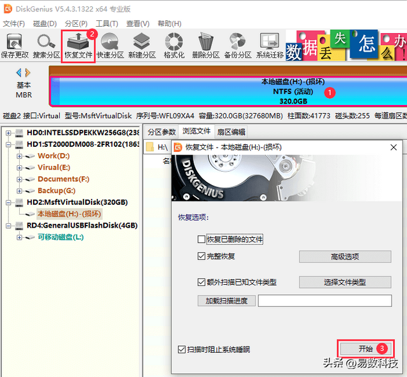Select the 格式化 format tool
The width and height of the screenshot is (407, 377).
pos(174,46)
